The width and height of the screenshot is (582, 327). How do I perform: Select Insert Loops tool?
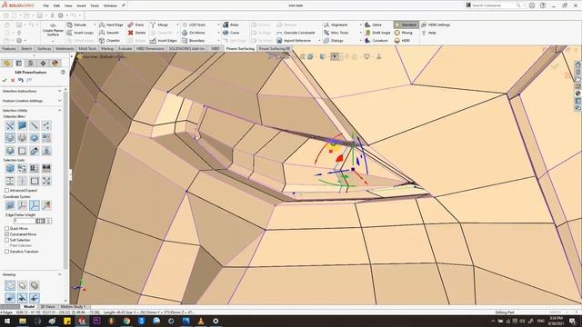point(80,33)
